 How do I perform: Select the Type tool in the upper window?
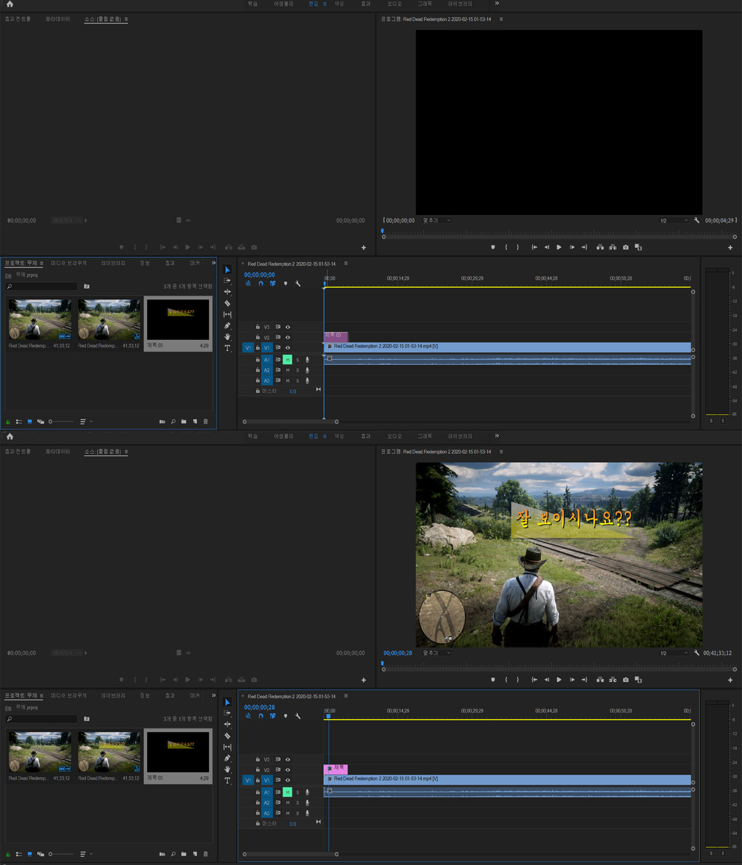pos(227,348)
